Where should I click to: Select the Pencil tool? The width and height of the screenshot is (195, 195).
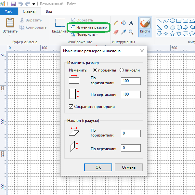pos(116,23)
